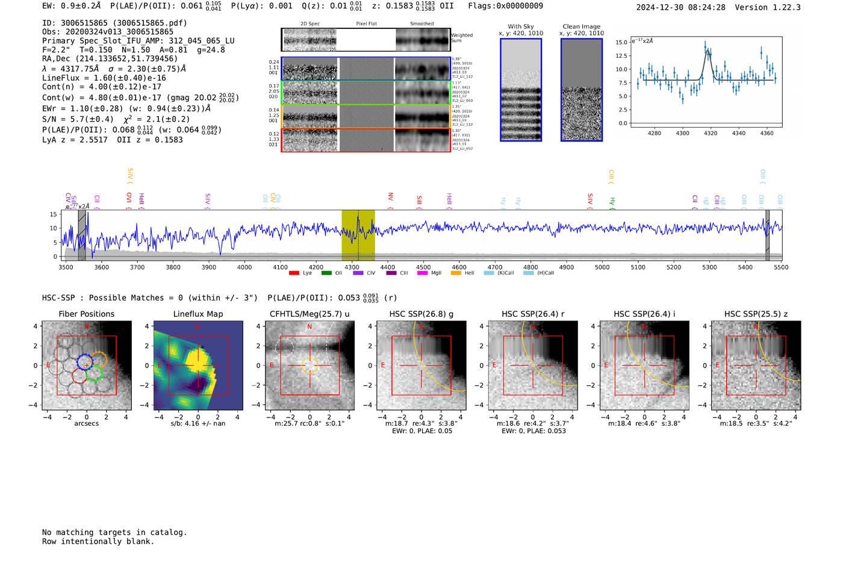The width and height of the screenshot is (843, 574).
Task: Click the HeII orange legend swatch
Action: [x=456, y=273]
